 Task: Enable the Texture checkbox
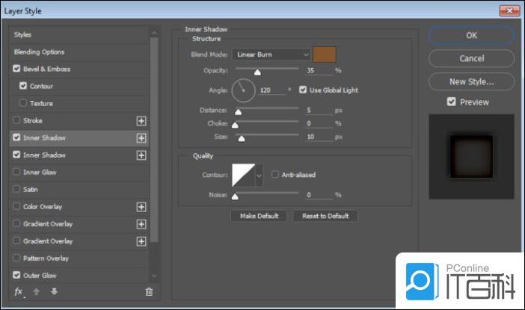tap(23, 102)
